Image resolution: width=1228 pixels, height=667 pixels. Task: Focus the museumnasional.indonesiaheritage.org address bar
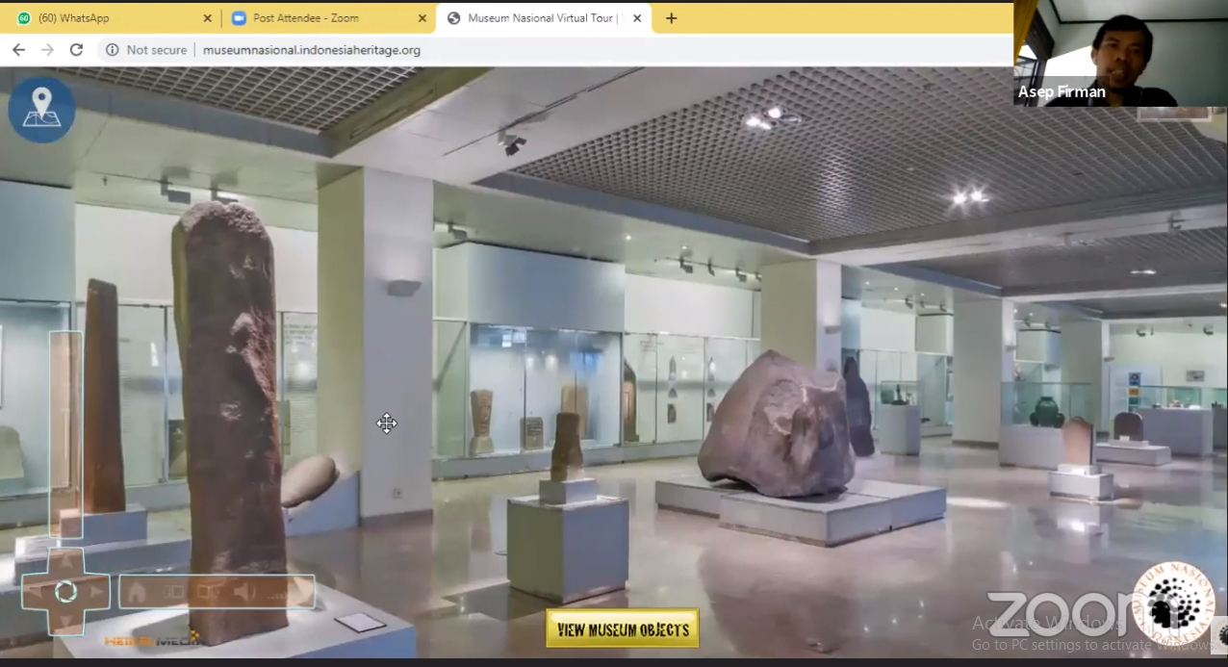[x=312, y=50]
